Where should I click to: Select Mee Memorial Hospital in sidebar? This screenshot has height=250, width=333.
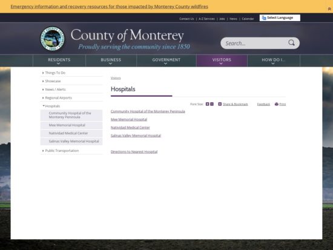pos(71,125)
